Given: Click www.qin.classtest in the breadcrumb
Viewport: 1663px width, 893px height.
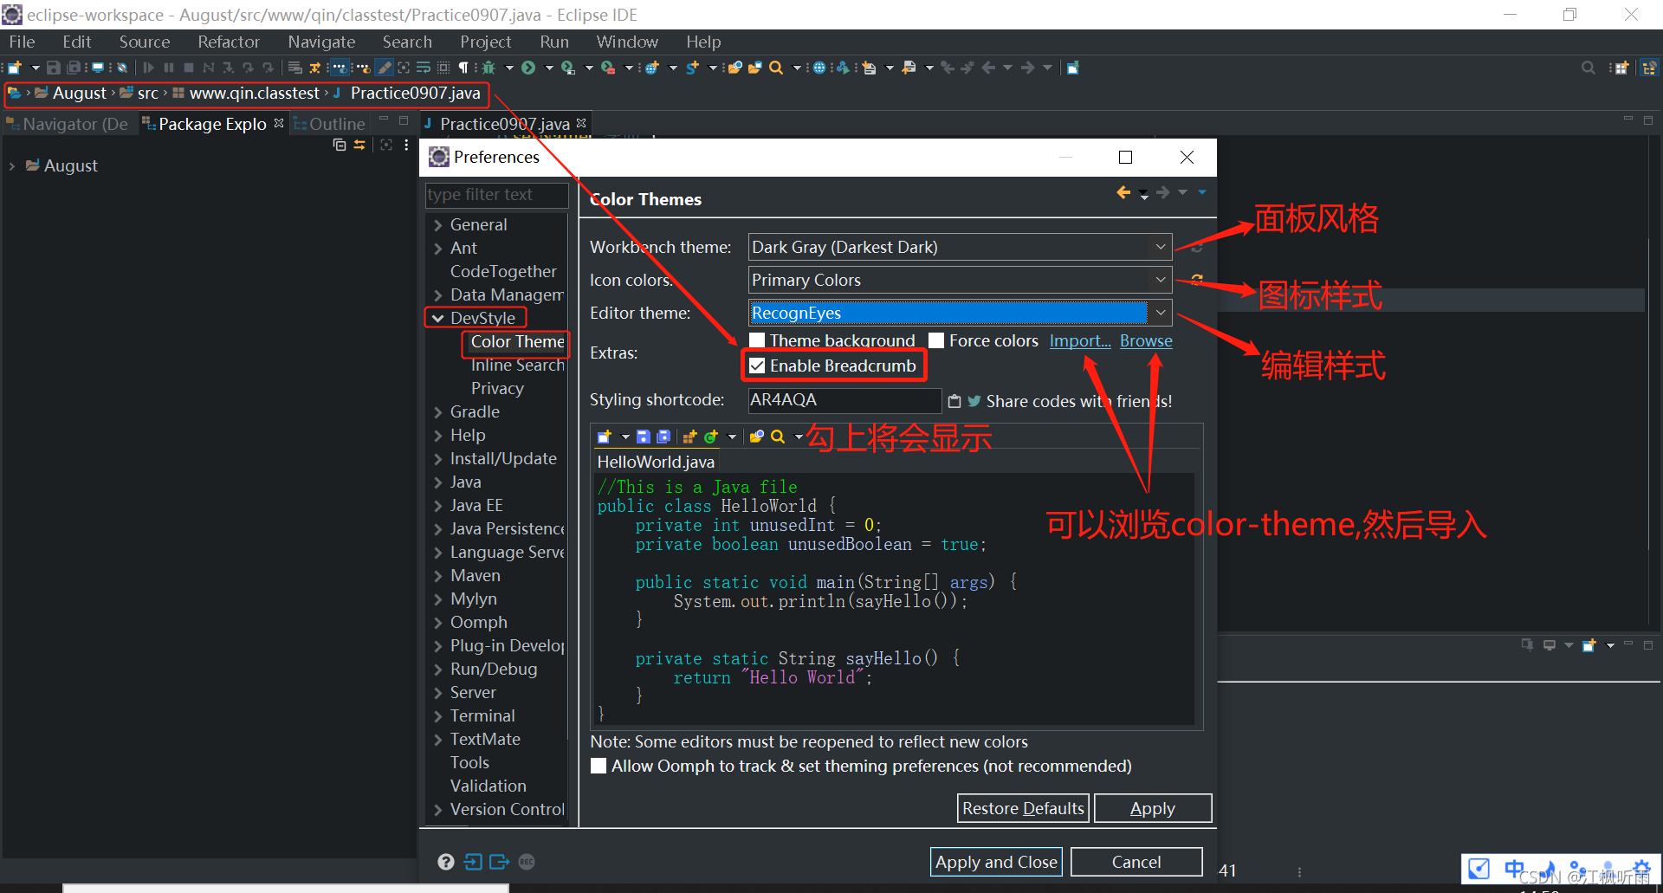Looking at the screenshot, I should coord(254,93).
